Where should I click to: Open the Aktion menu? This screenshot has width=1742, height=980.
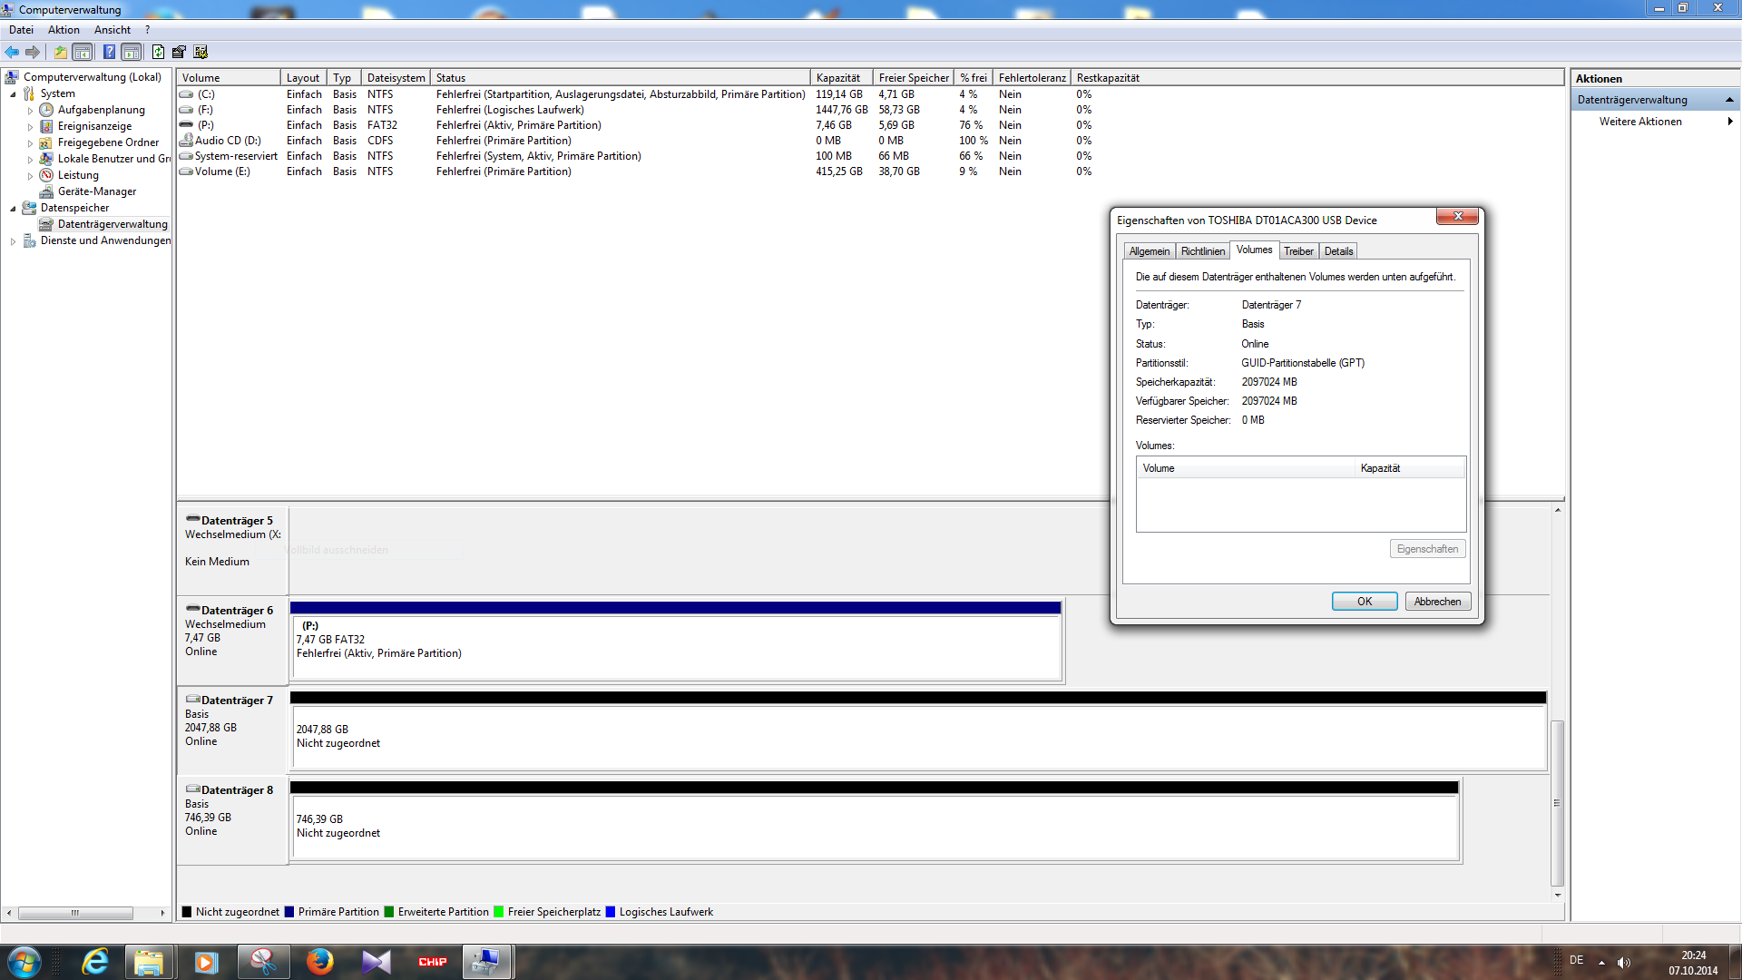[x=64, y=30]
